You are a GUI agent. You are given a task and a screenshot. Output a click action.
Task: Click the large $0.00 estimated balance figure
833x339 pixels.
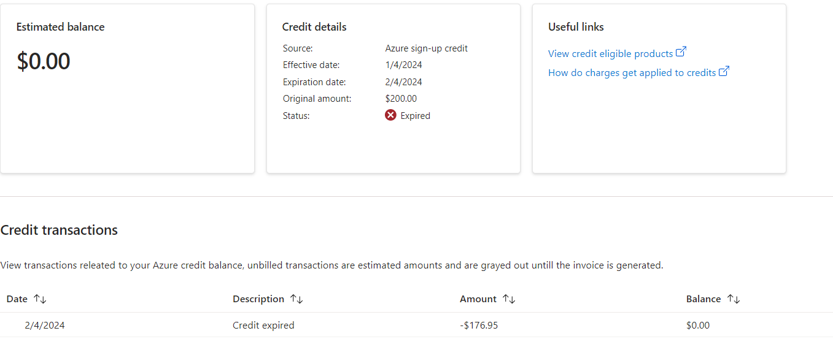(x=44, y=62)
